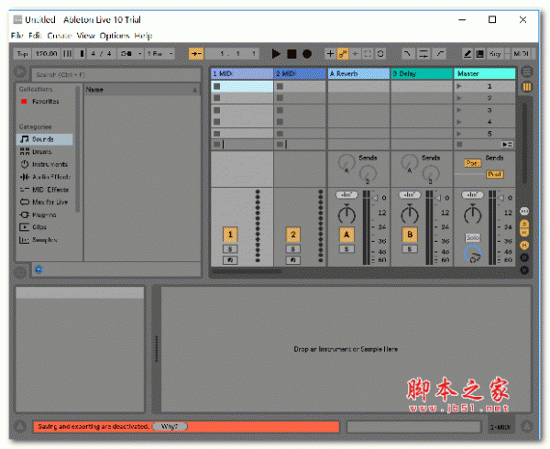Toggle the metronome in the control bar
The image size is (550, 449).
click(x=126, y=54)
